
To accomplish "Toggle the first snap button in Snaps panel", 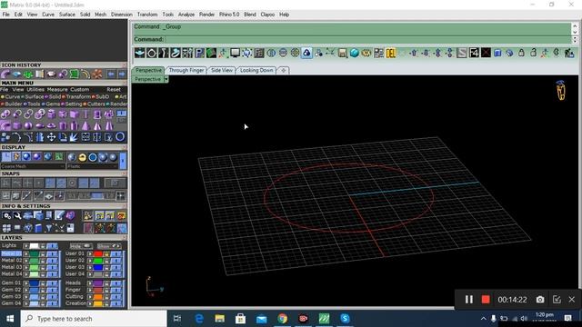I will (5, 183).
